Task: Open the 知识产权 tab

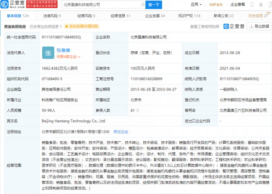Action: pos(189,16)
